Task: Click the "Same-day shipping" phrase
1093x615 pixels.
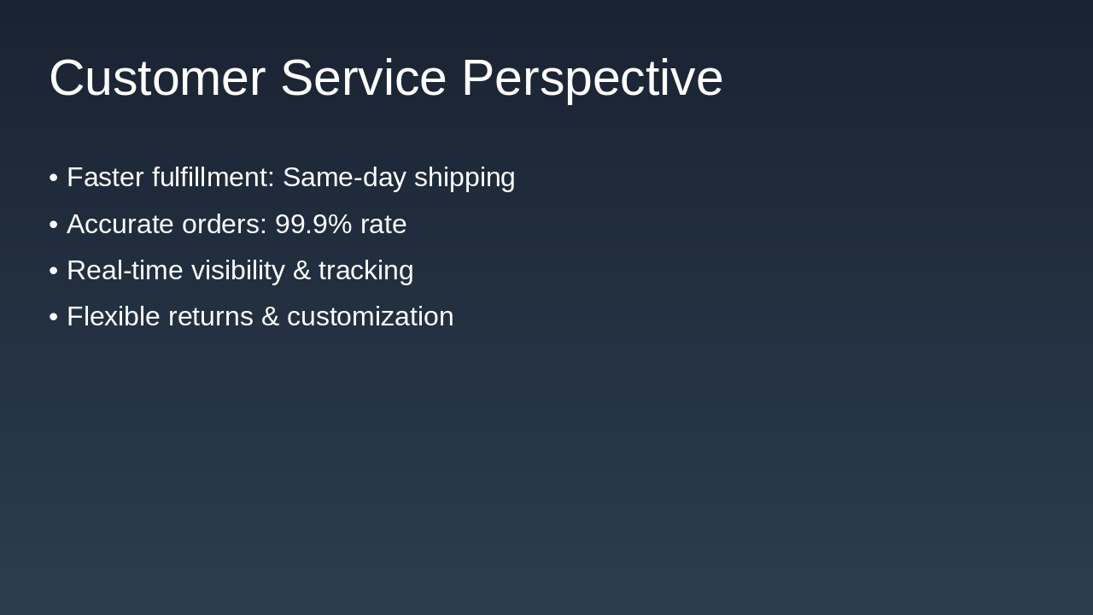Action: pos(399,178)
